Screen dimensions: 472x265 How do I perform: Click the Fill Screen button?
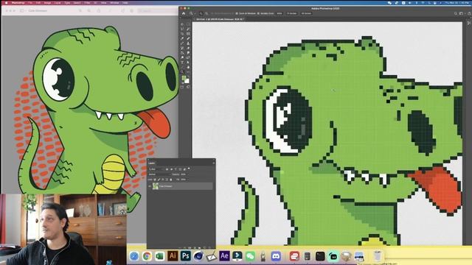click(306, 13)
